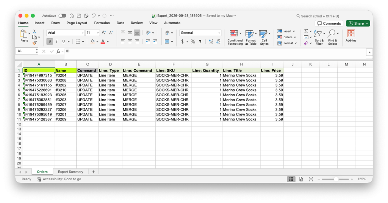Open Find & Select magnifier
388x203 pixels.
click(x=333, y=37)
